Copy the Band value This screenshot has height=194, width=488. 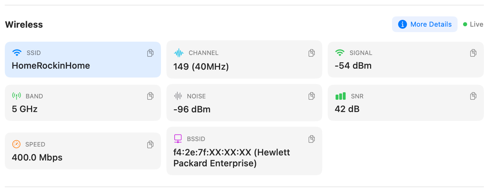pyautogui.click(x=150, y=96)
